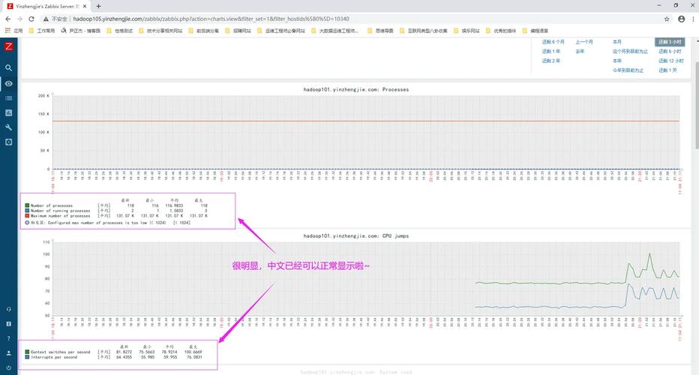The width and height of the screenshot is (699, 375).
Task: Click the trigger text about max processes too low
Action: pyautogui.click(x=110, y=223)
